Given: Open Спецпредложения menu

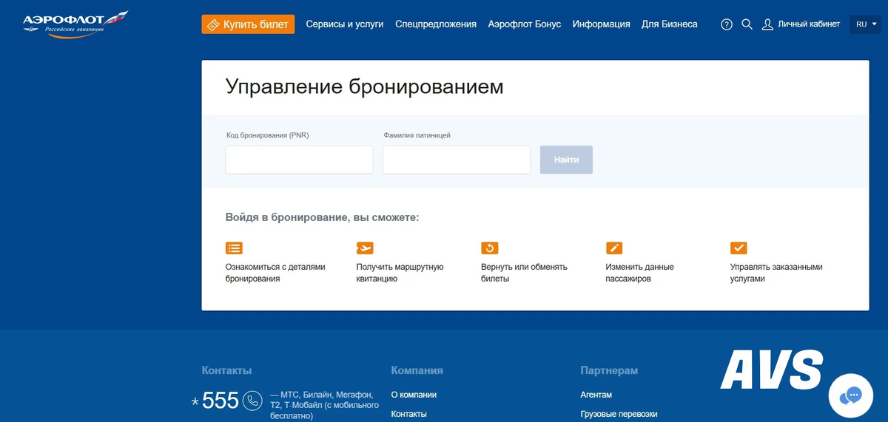Looking at the screenshot, I should 436,24.
